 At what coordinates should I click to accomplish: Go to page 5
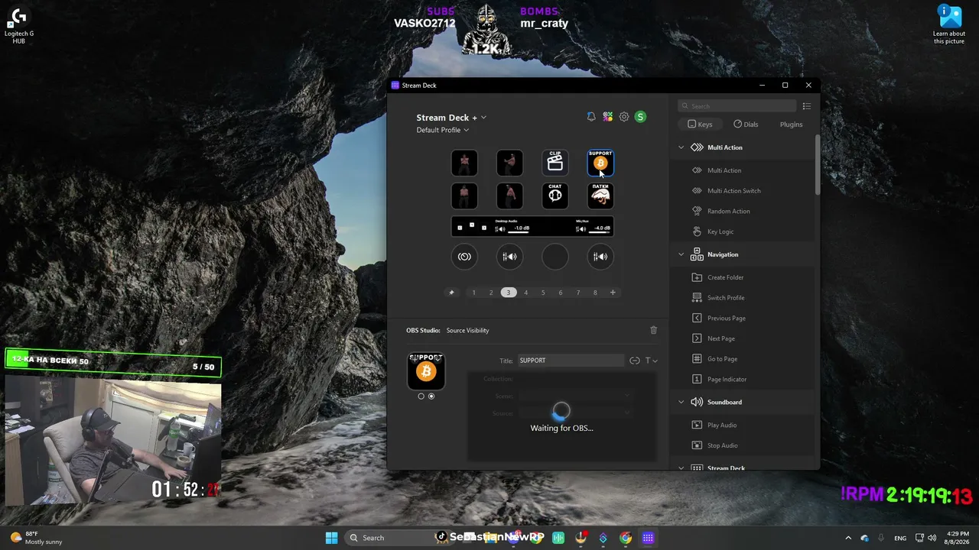543,293
